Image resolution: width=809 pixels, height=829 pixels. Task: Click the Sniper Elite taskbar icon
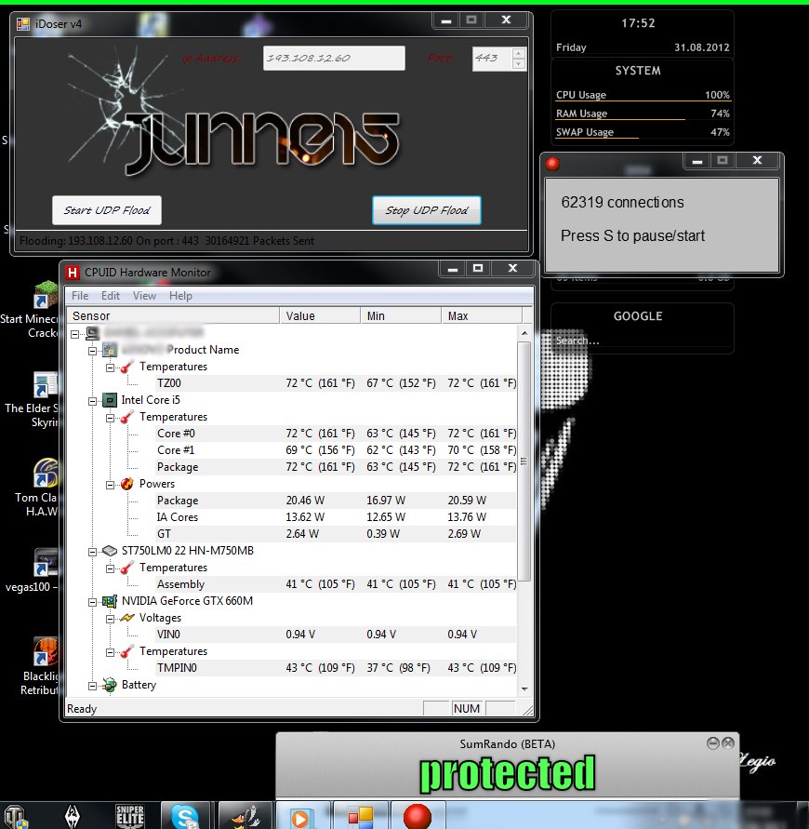[x=129, y=816]
